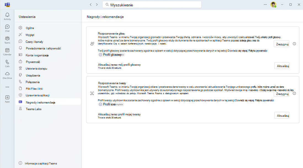The image size is (303, 168).
Task: Open the Calendar icon in sidebar
Action: [x=7, y=50]
